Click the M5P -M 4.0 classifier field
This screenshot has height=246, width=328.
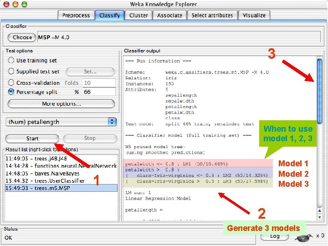(x=179, y=37)
